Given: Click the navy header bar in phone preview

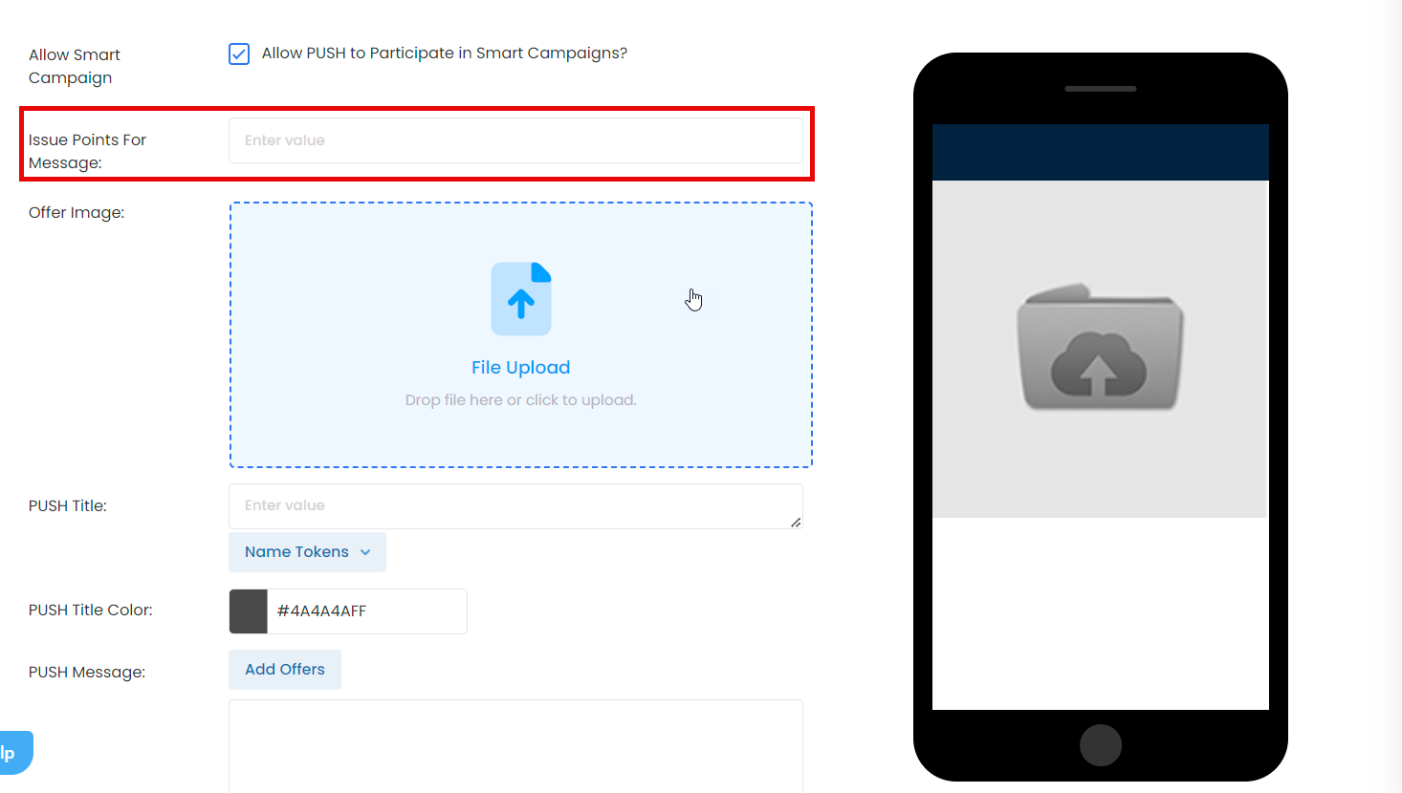Looking at the screenshot, I should [1101, 152].
